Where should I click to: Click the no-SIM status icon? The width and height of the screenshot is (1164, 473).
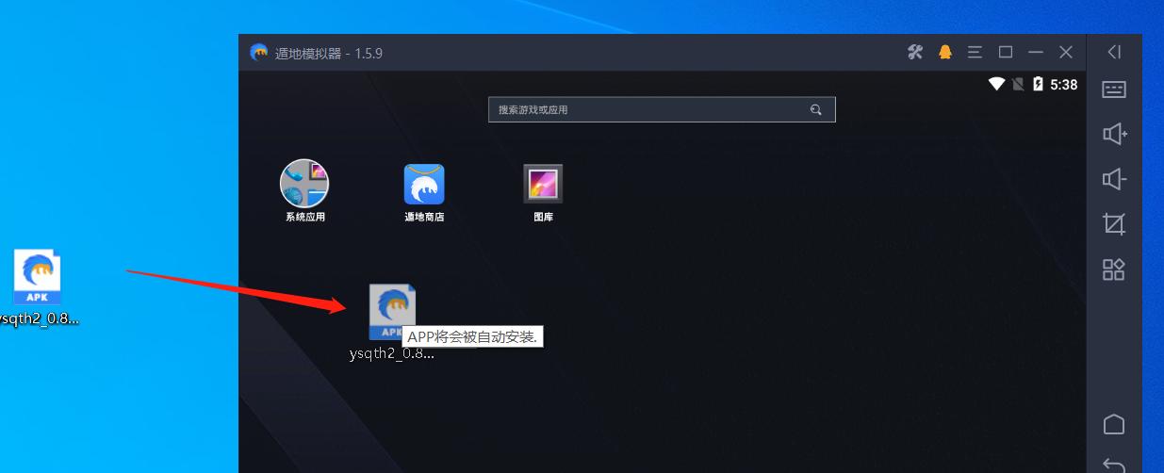coord(1018,84)
